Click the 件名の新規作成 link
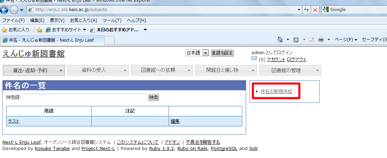 click(x=276, y=92)
